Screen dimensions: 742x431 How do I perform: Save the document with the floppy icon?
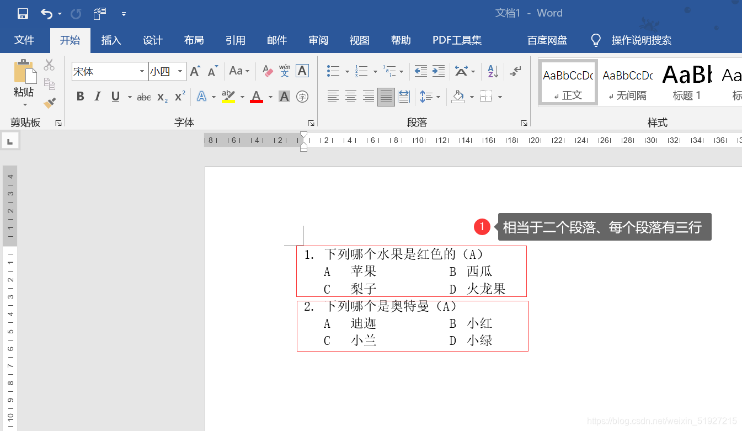tap(23, 13)
